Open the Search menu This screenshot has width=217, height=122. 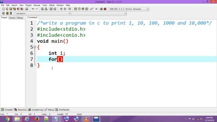(x=14, y=5)
